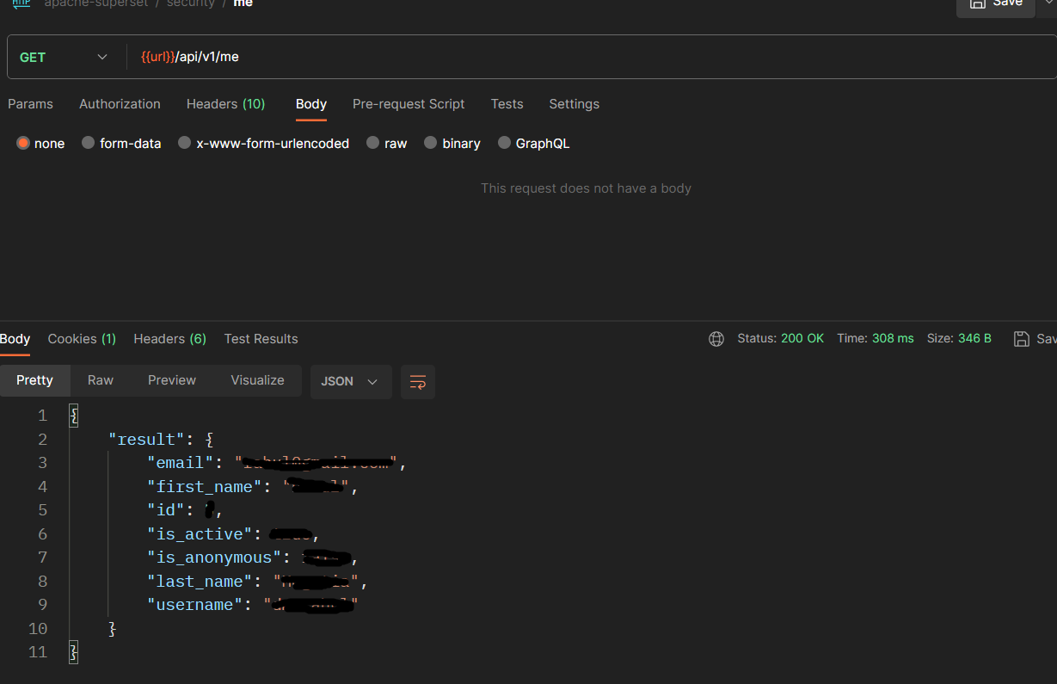The image size is (1057, 684).
Task: Select the none body type radio
Action: tap(23, 144)
